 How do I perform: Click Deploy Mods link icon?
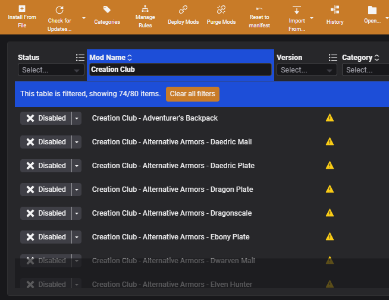(x=183, y=10)
